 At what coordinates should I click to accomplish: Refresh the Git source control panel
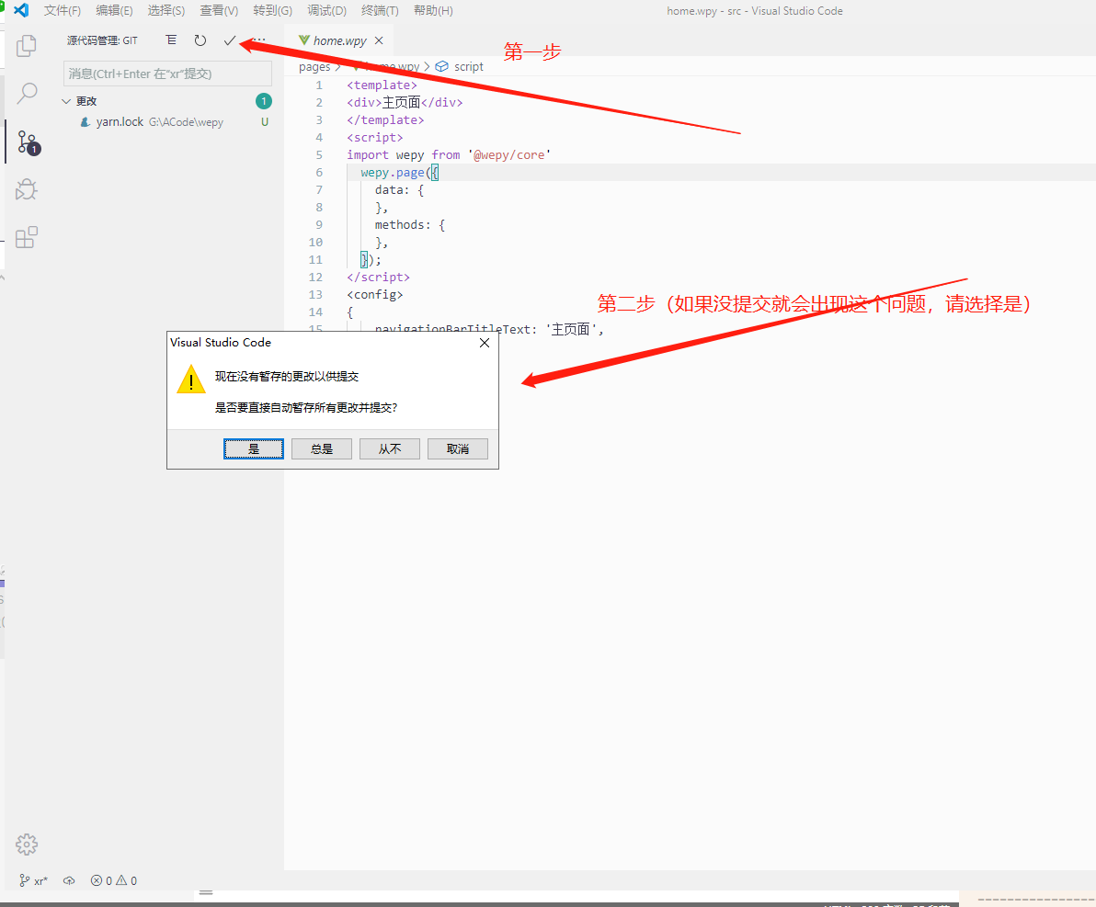point(200,40)
